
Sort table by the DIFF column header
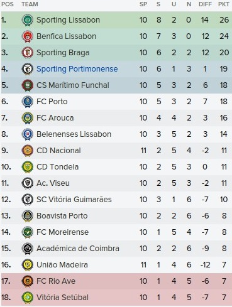coord(205,4)
